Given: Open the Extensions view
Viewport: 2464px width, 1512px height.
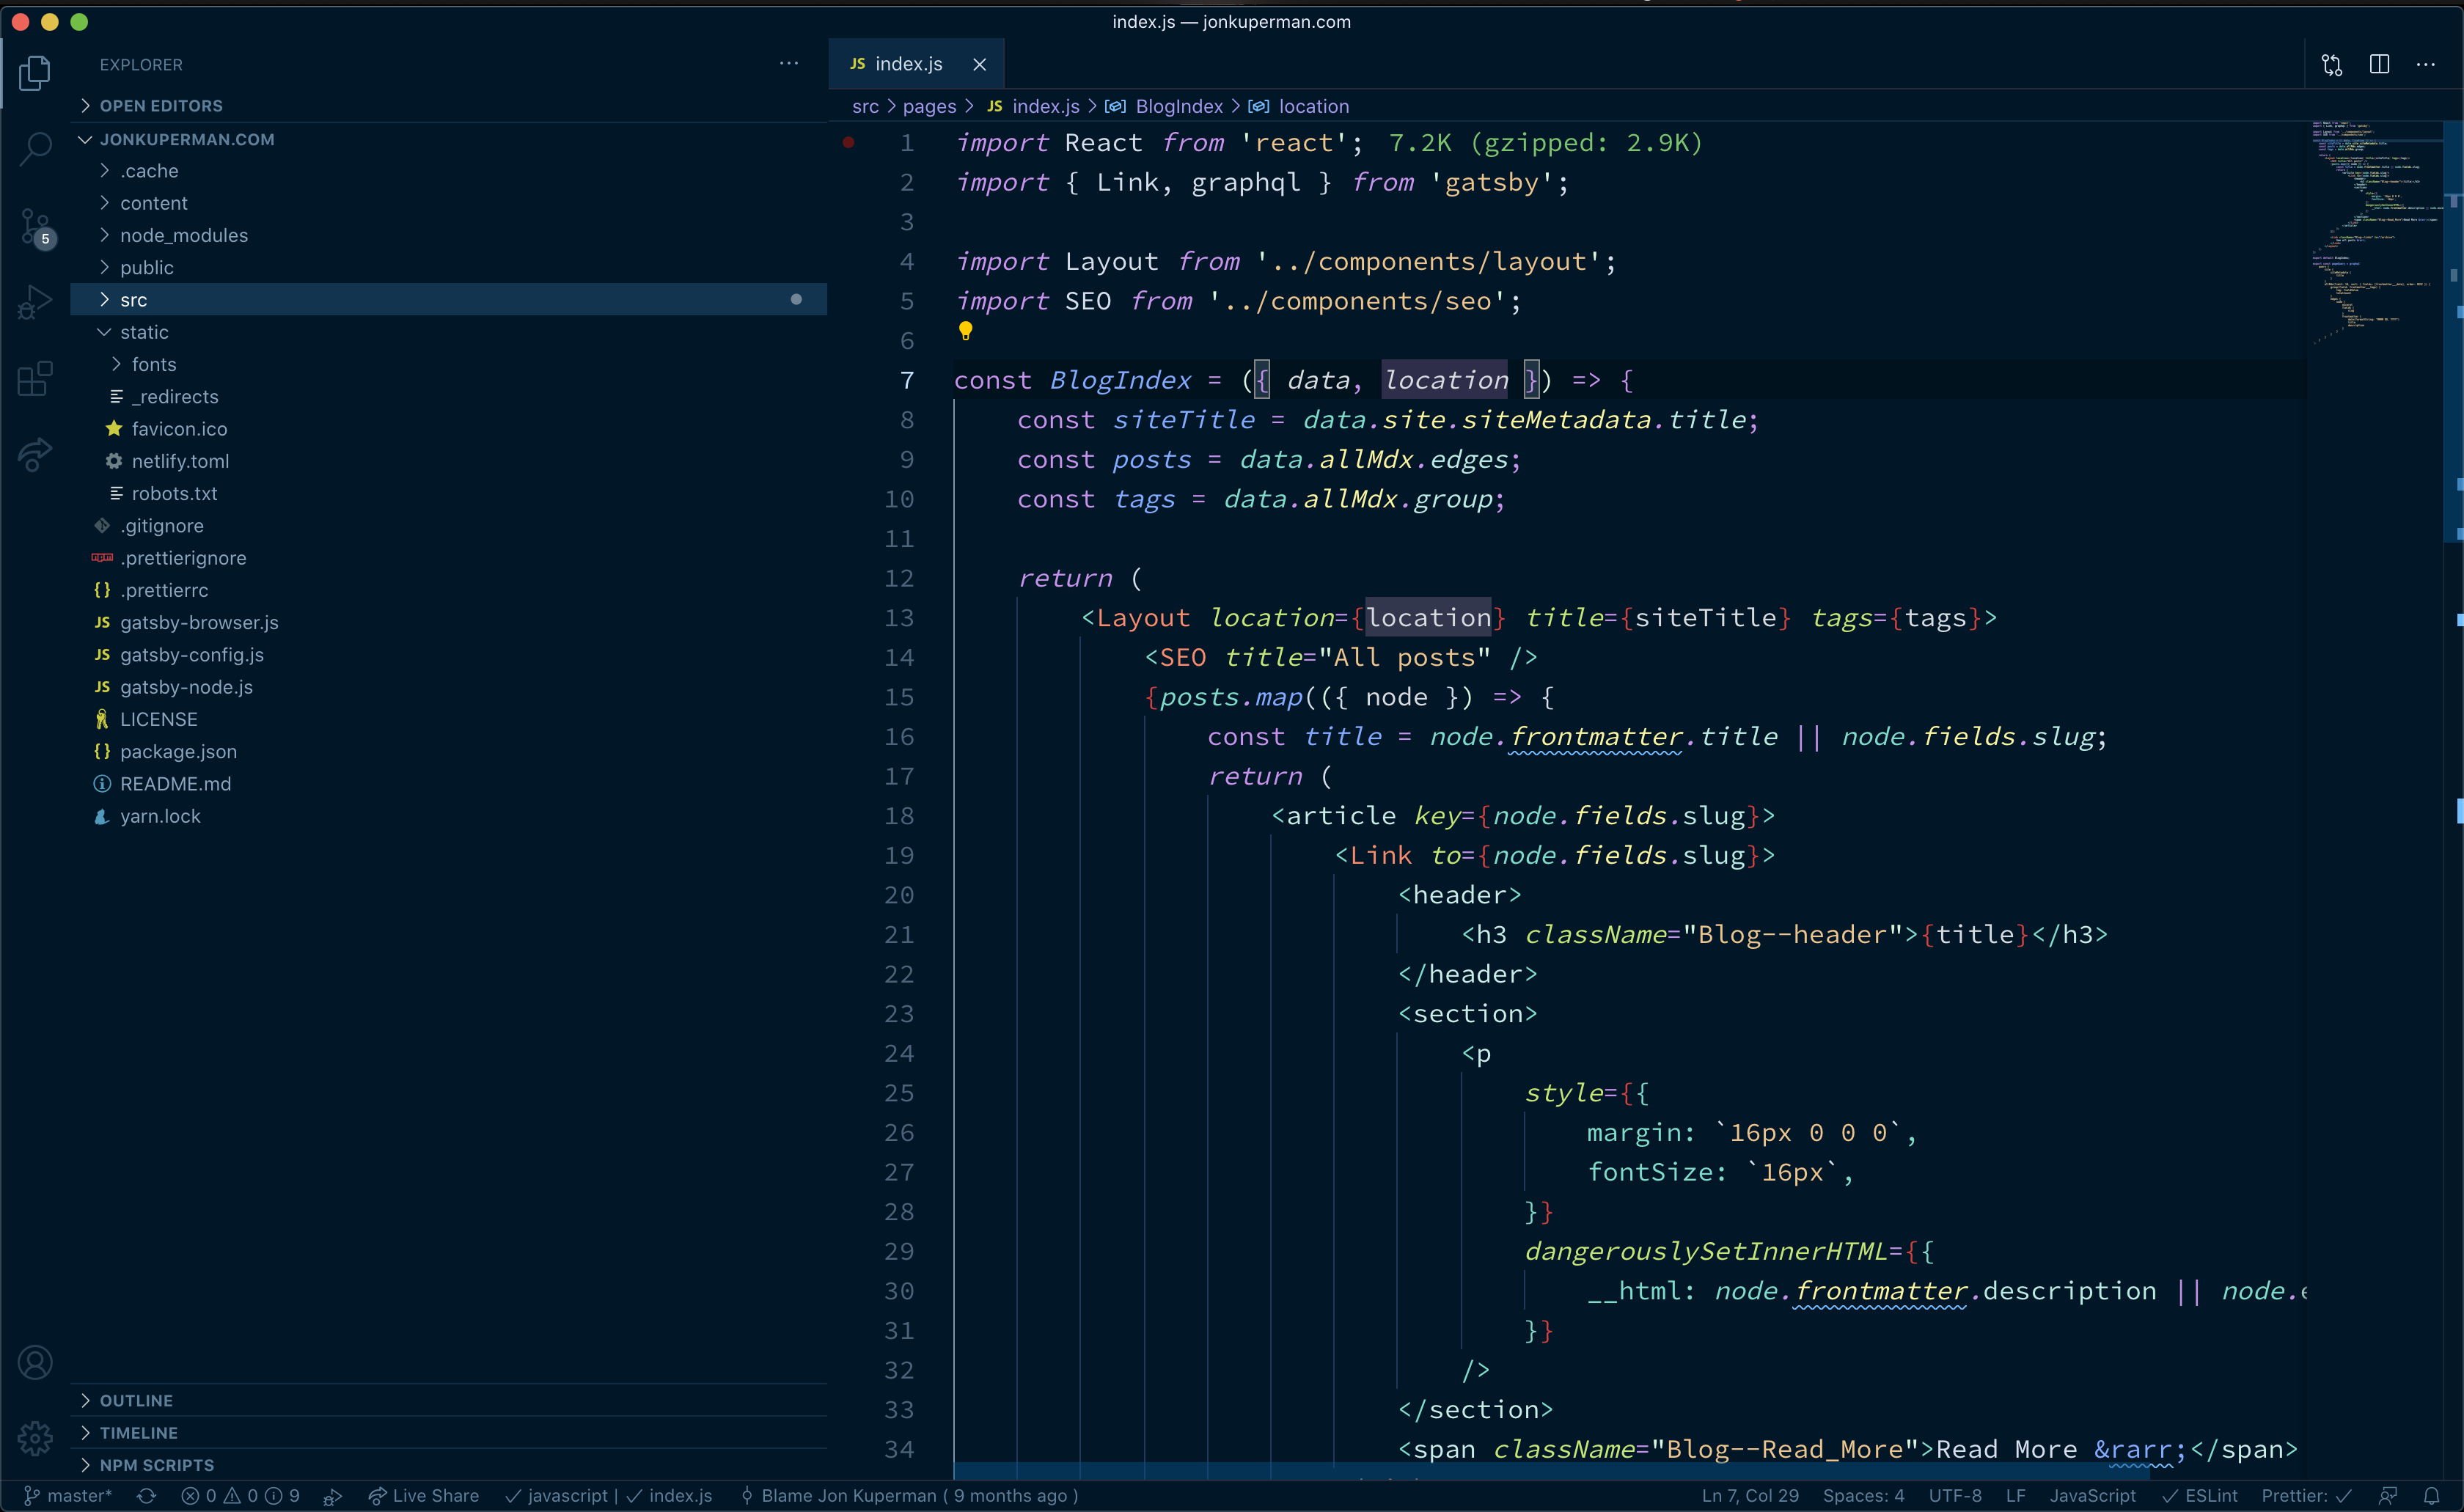Looking at the screenshot, I should pyautogui.click(x=35, y=379).
